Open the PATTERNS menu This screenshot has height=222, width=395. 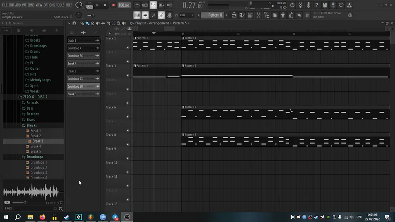28,5
